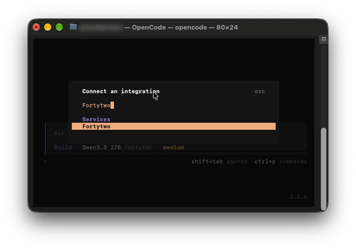The image size is (356, 249).
Task: Close the terminal window with red button
Action: (x=36, y=27)
